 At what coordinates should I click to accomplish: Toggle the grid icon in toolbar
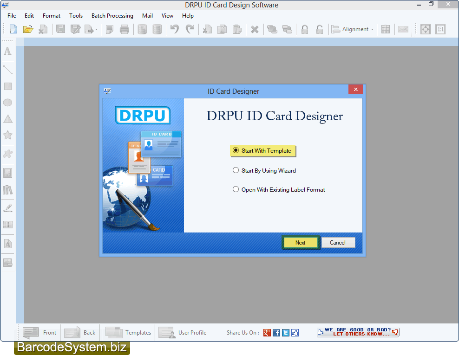click(x=386, y=29)
